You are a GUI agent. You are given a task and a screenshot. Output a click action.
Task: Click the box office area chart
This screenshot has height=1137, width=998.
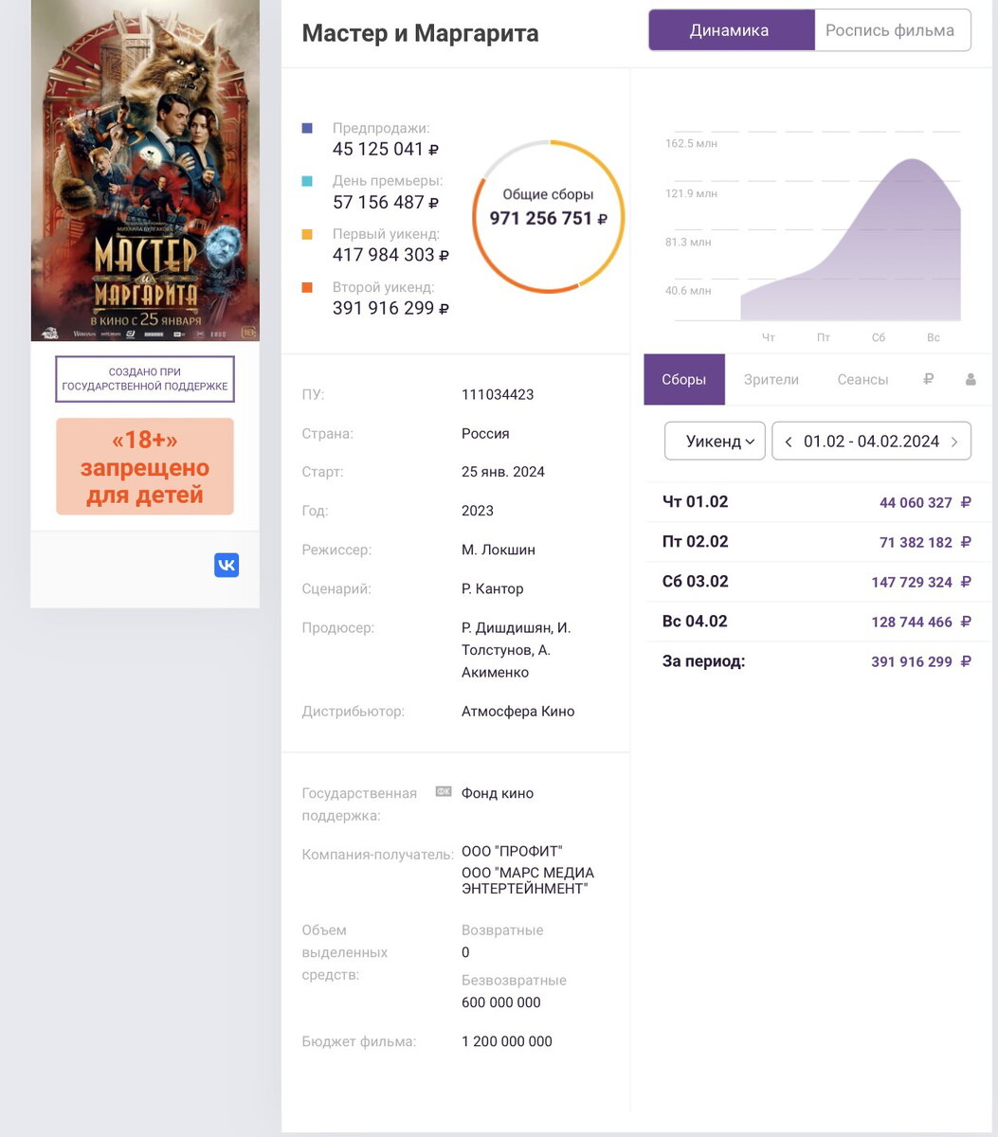coord(850,240)
